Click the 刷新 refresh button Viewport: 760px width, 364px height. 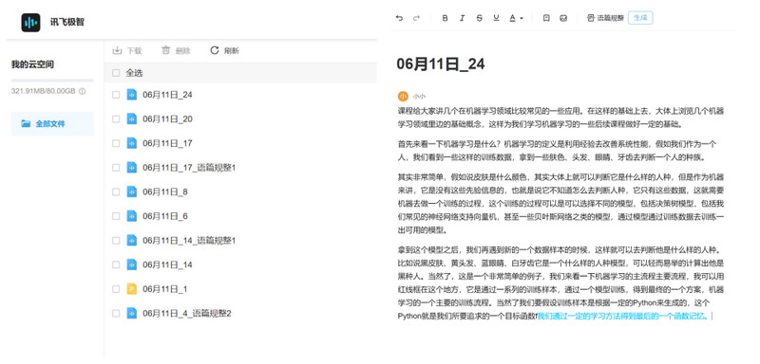point(224,51)
